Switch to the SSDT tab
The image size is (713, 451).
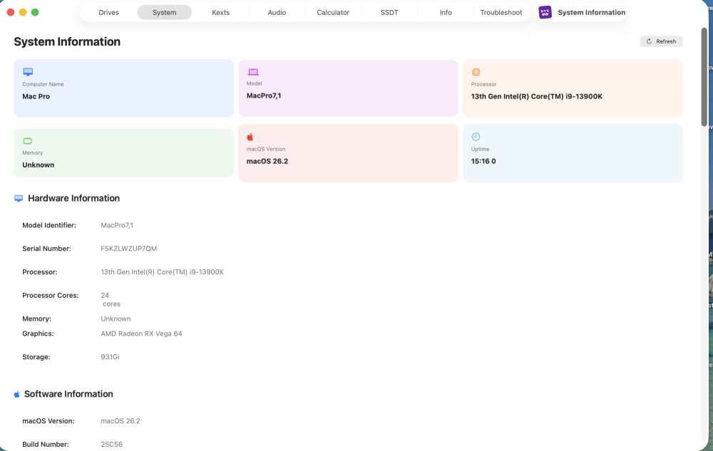pos(389,12)
